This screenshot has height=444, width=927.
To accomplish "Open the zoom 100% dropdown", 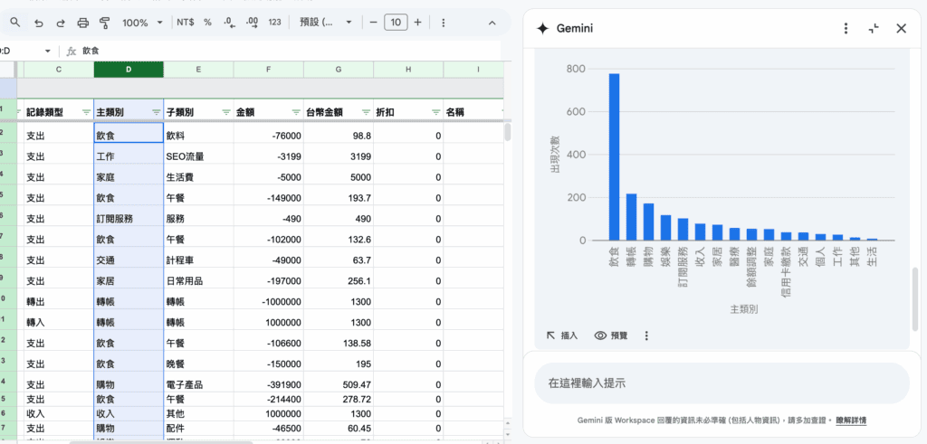I will click(142, 23).
